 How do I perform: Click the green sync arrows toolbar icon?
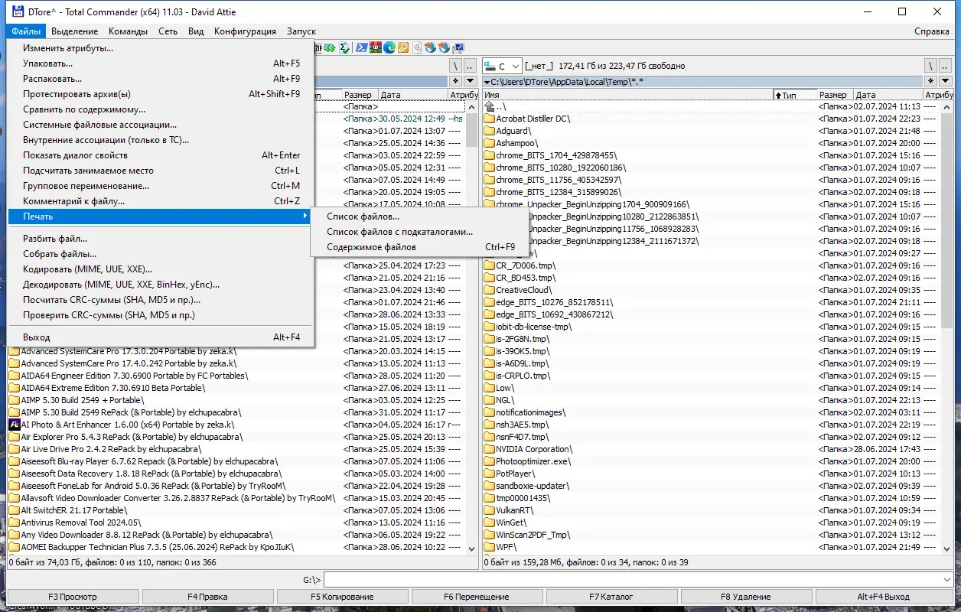[x=330, y=47]
